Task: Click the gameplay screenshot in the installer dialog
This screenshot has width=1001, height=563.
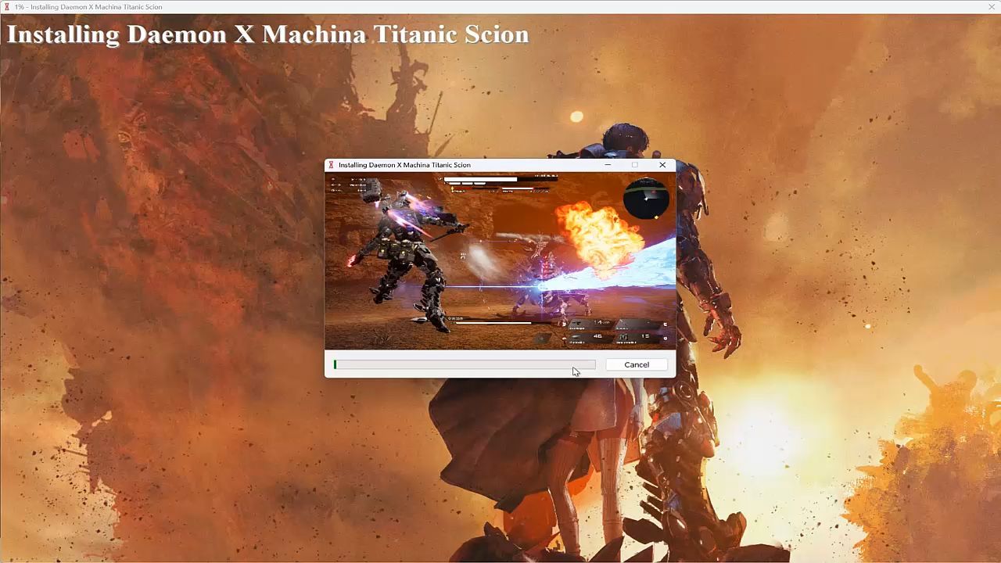Action: [500, 260]
